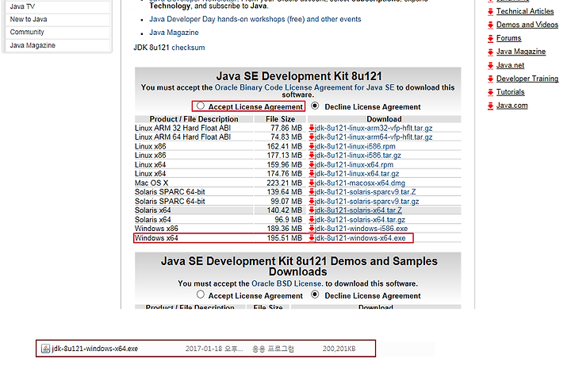Click red arrow icon beside Java Magazine sidebar link
The image size is (571, 370).
click(x=491, y=52)
